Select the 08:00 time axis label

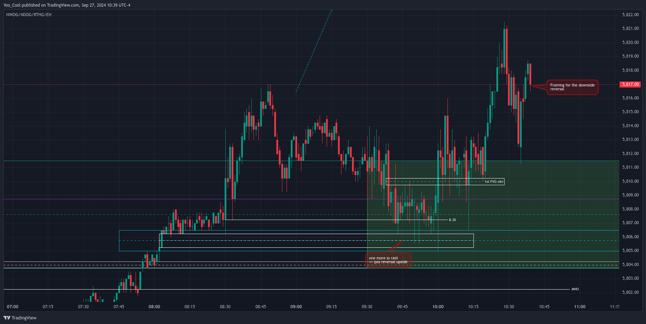tap(154, 307)
